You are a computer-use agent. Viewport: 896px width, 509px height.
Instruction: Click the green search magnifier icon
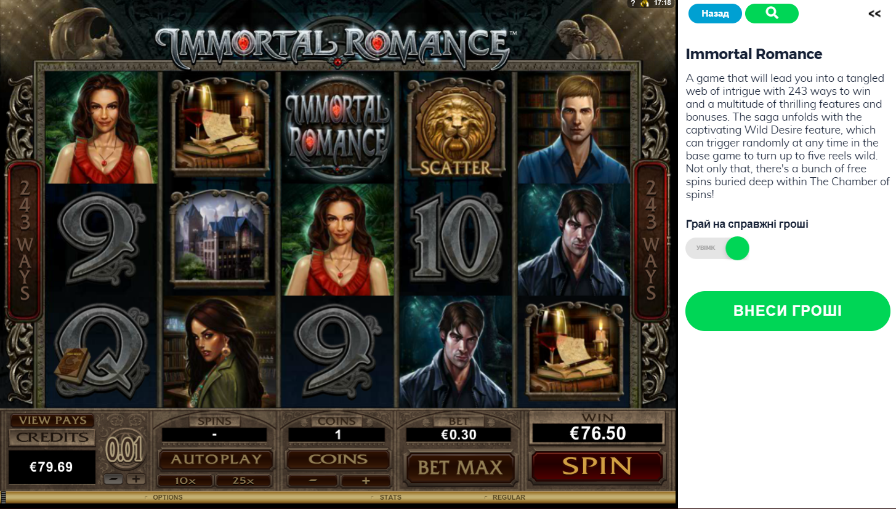[772, 14]
